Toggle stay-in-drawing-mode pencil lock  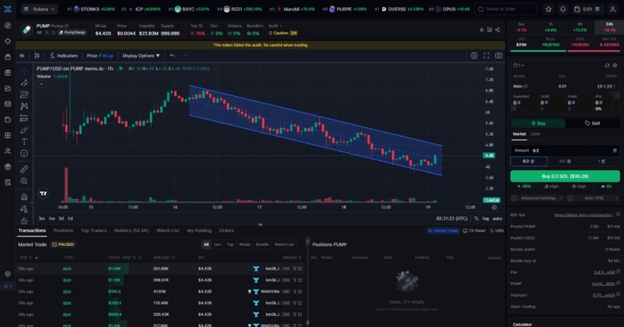(x=24, y=209)
